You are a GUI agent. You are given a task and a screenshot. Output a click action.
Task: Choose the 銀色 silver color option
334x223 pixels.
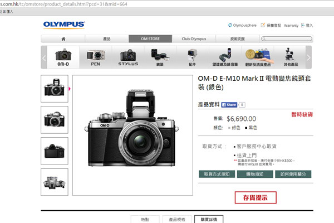pyautogui.click(x=234, y=128)
